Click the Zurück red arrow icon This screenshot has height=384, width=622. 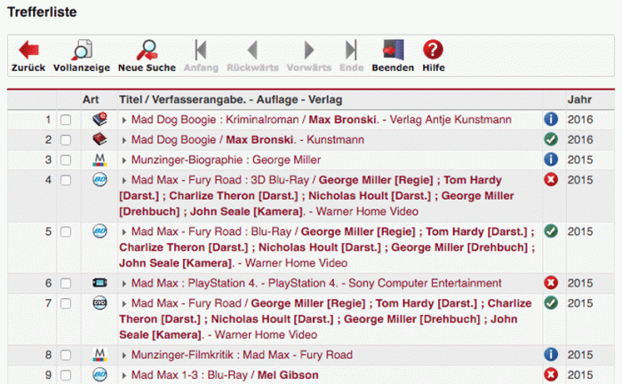pyautogui.click(x=28, y=50)
